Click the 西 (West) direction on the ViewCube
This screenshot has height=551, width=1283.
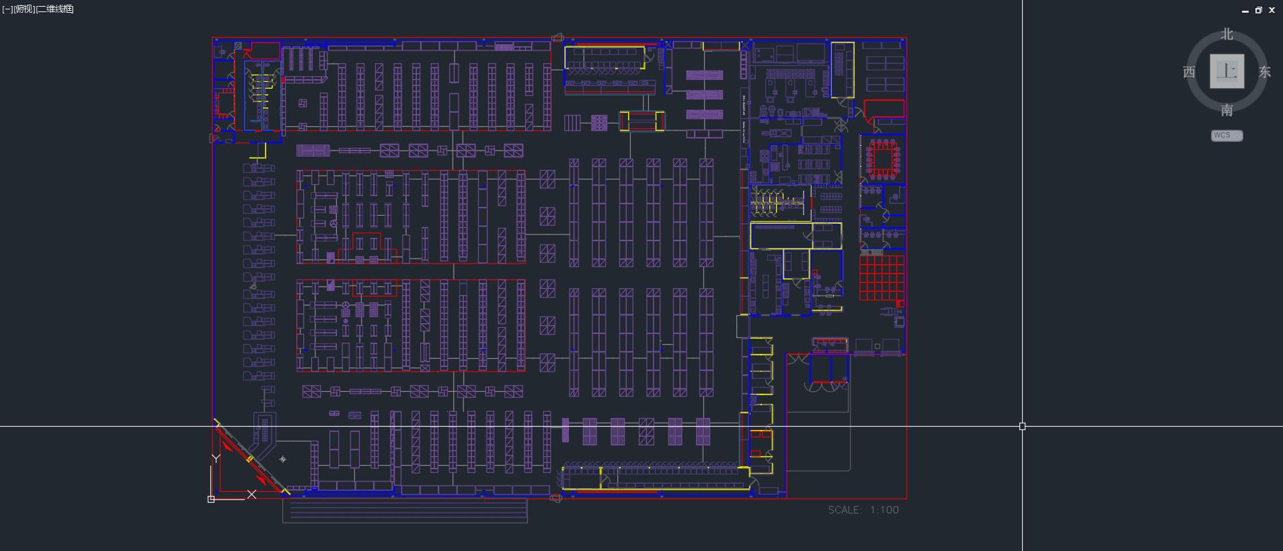tap(1189, 72)
